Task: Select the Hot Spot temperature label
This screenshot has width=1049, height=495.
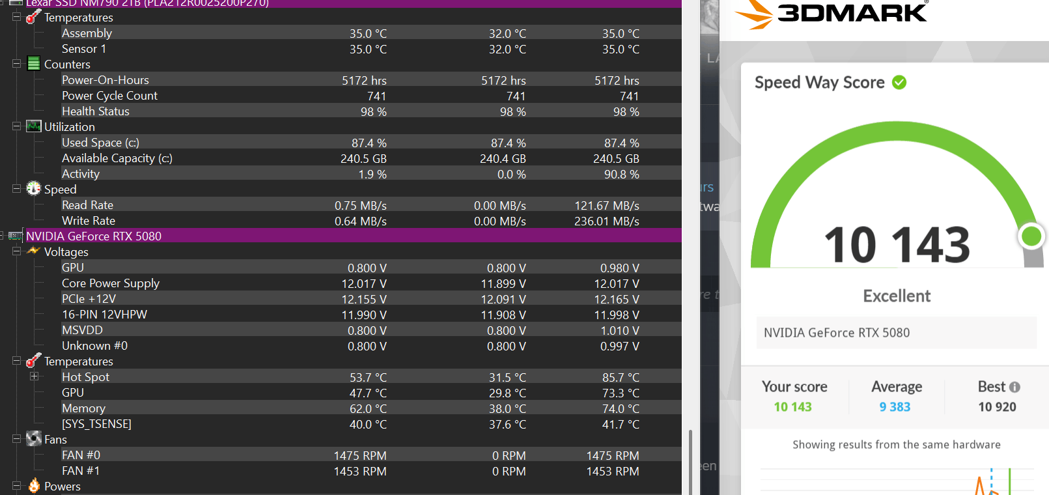Action: tap(85, 376)
